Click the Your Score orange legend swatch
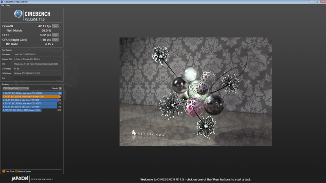This screenshot has height=183, width=326. 4,171
